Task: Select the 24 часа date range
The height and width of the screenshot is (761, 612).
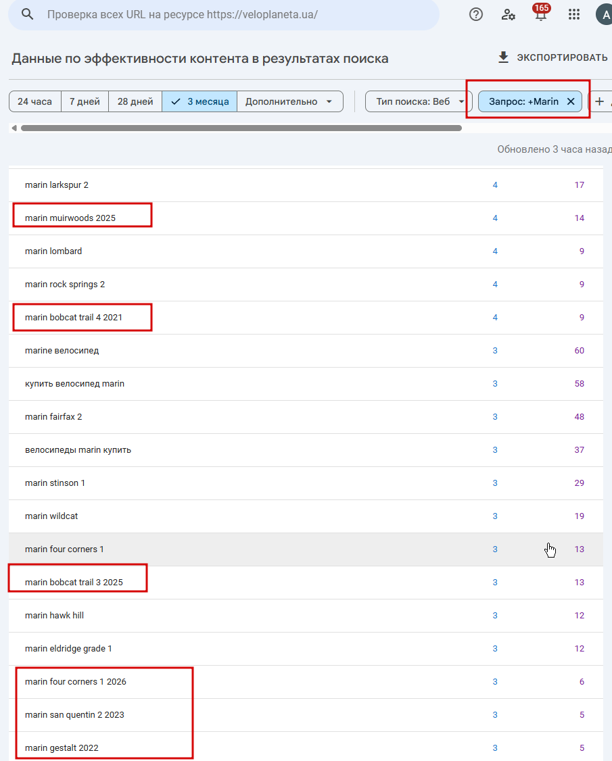Action: 34,101
